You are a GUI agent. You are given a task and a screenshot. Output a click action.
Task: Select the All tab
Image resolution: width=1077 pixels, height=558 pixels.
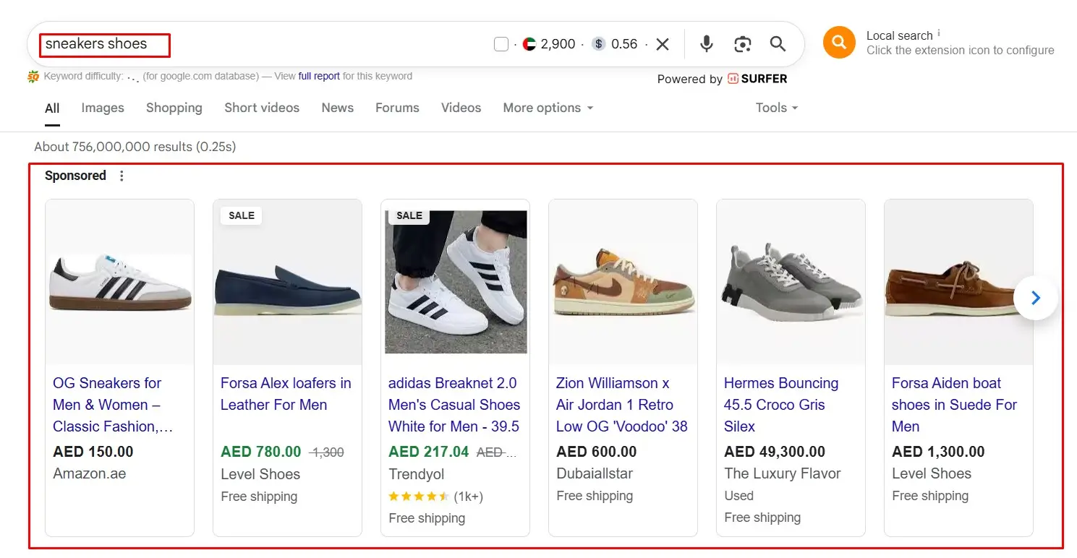coord(52,108)
